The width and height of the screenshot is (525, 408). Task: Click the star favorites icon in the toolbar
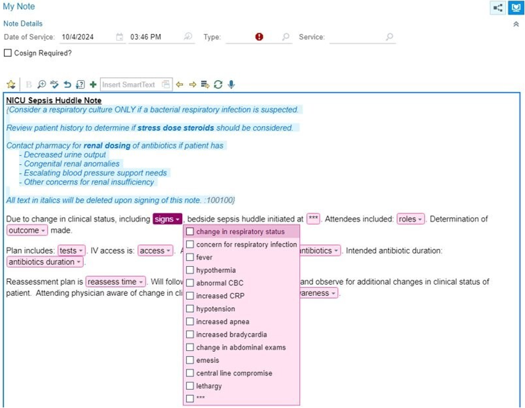pos(11,84)
